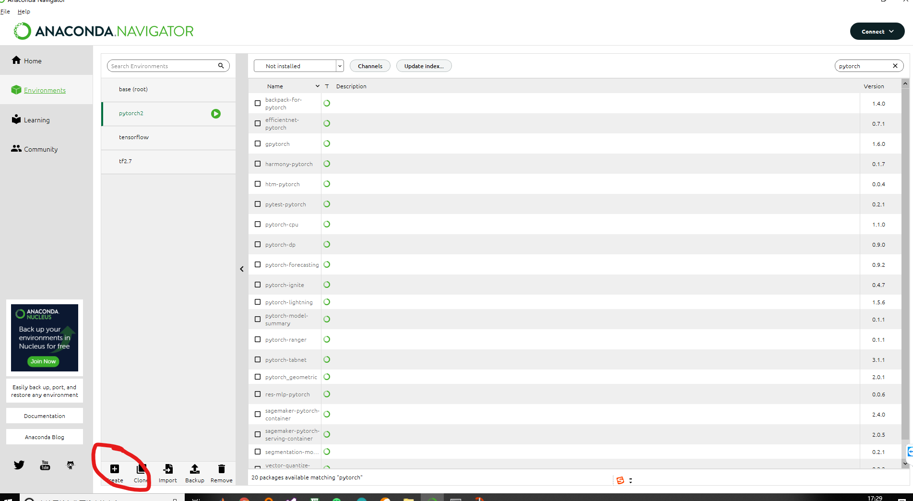
Task: Click the package list scrollbar up arrow
Action: (905, 83)
